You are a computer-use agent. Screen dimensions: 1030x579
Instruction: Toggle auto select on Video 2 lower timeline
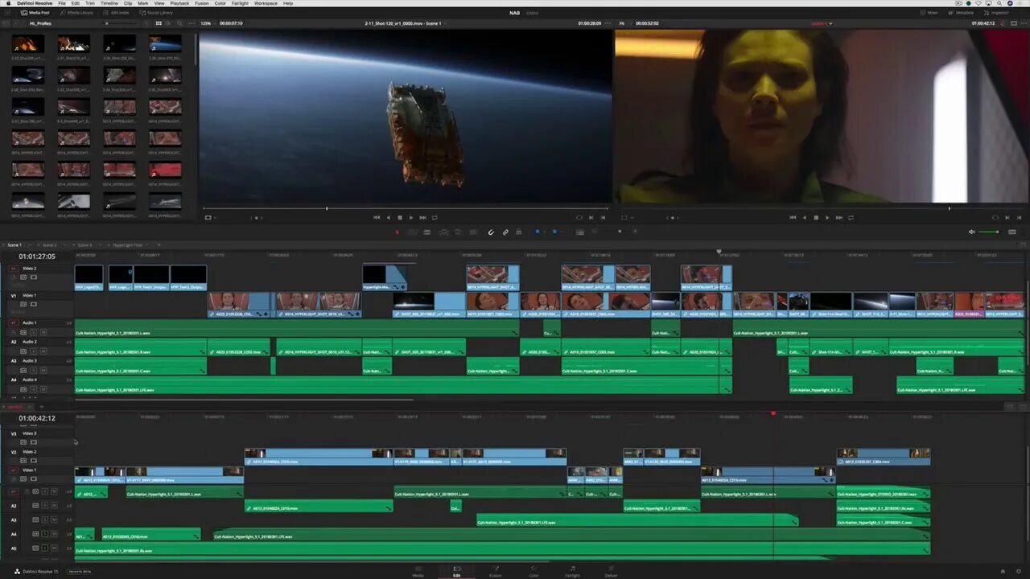tap(23, 461)
